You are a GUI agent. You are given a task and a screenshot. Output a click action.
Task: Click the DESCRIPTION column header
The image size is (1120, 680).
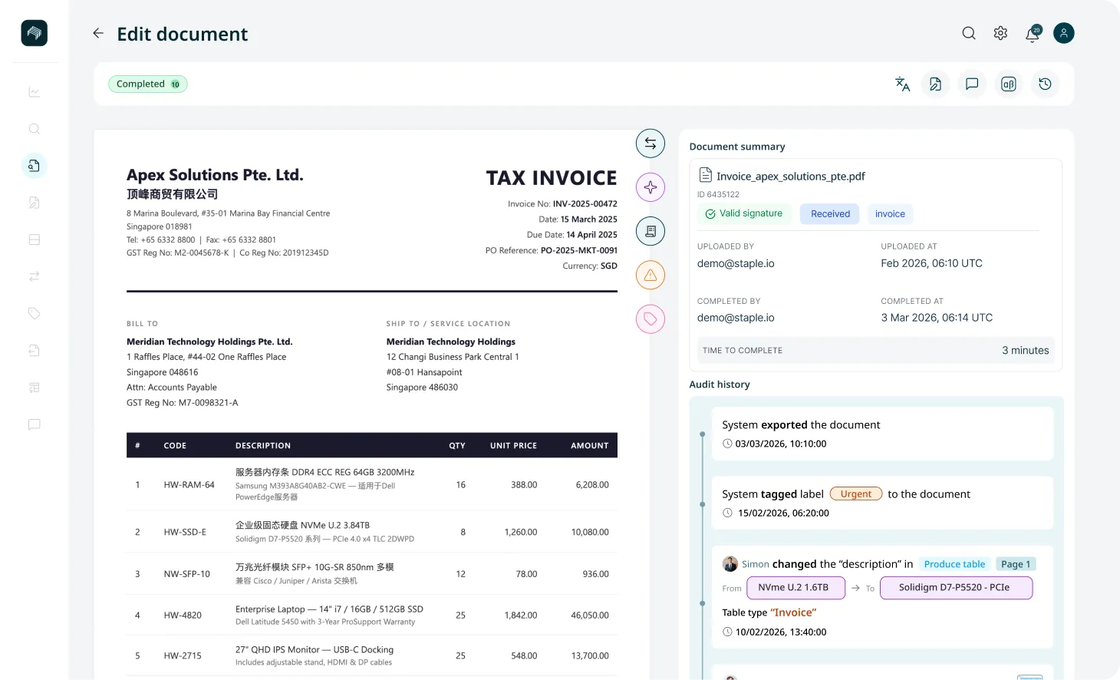pyautogui.click(x=263, y=445)
